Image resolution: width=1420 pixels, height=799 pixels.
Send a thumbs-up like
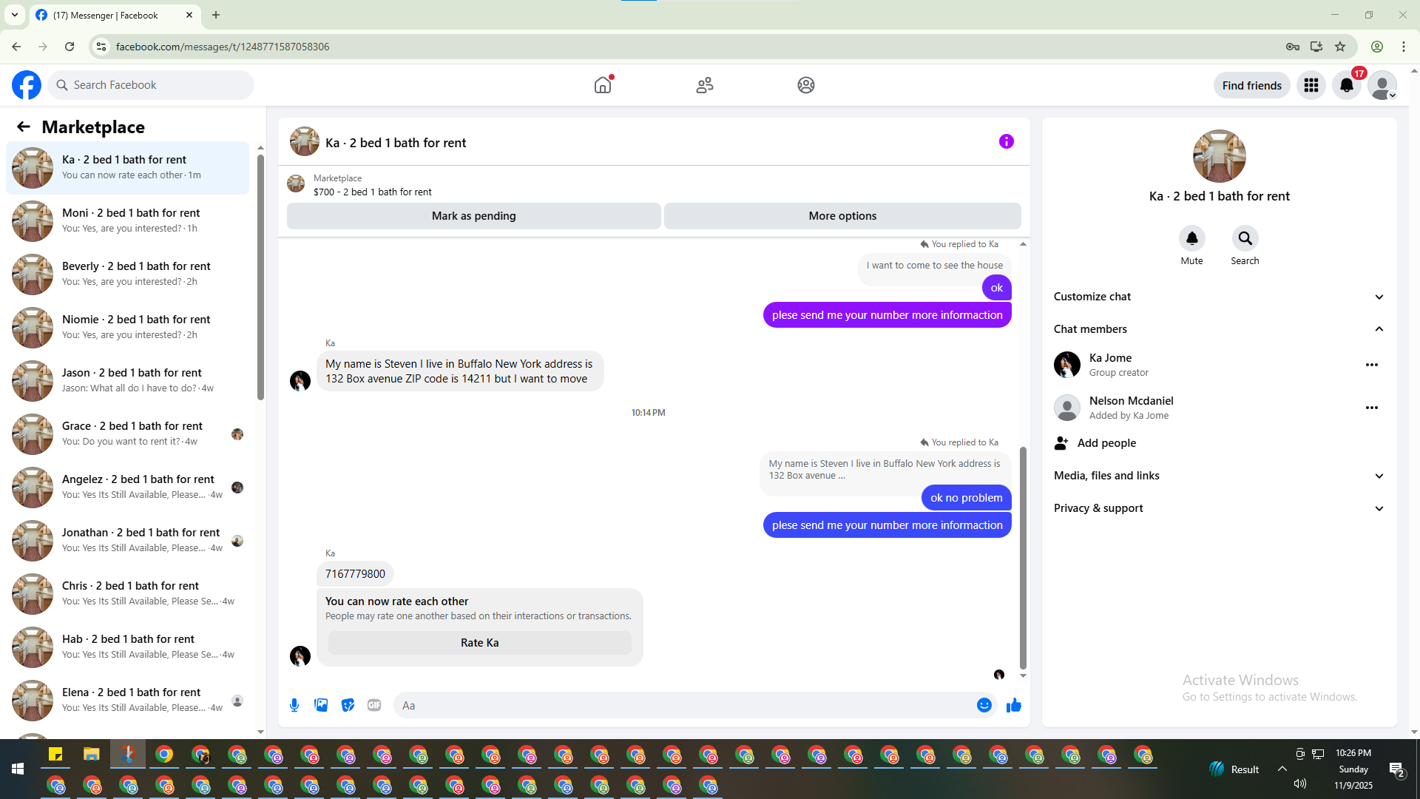click(1014, 705)
